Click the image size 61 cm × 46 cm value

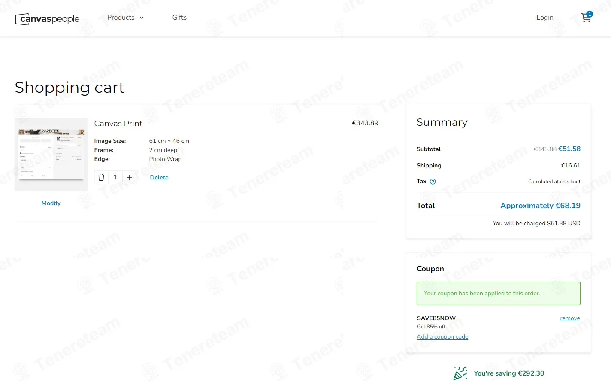click(169, 141)
